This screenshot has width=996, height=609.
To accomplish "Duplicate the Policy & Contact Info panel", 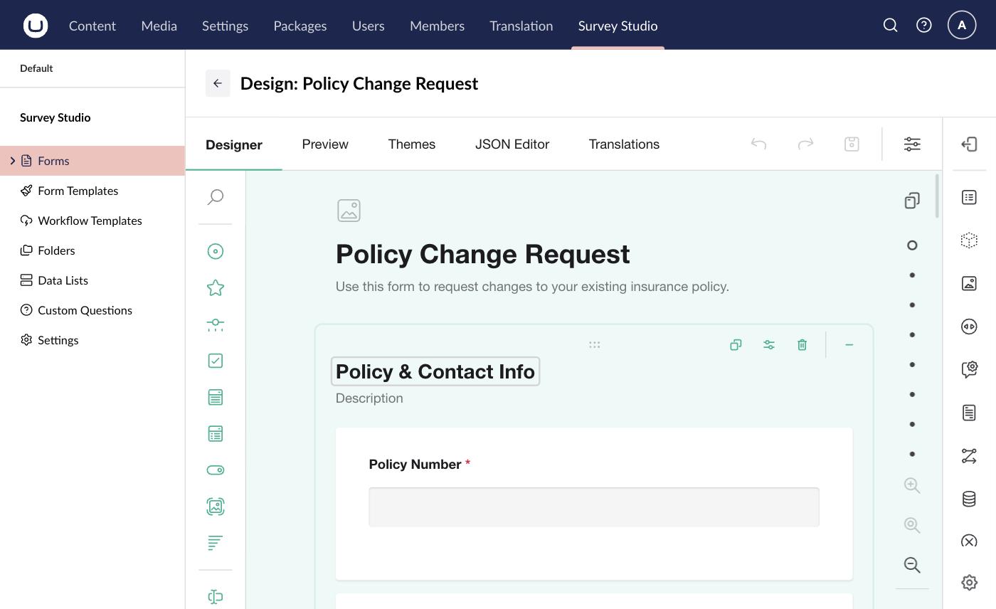I will coord(736,345).
